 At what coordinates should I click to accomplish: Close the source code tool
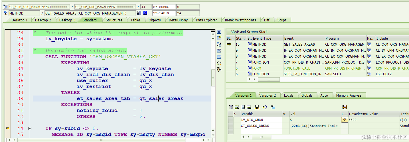pyautogui.click(x=219, y=32)
